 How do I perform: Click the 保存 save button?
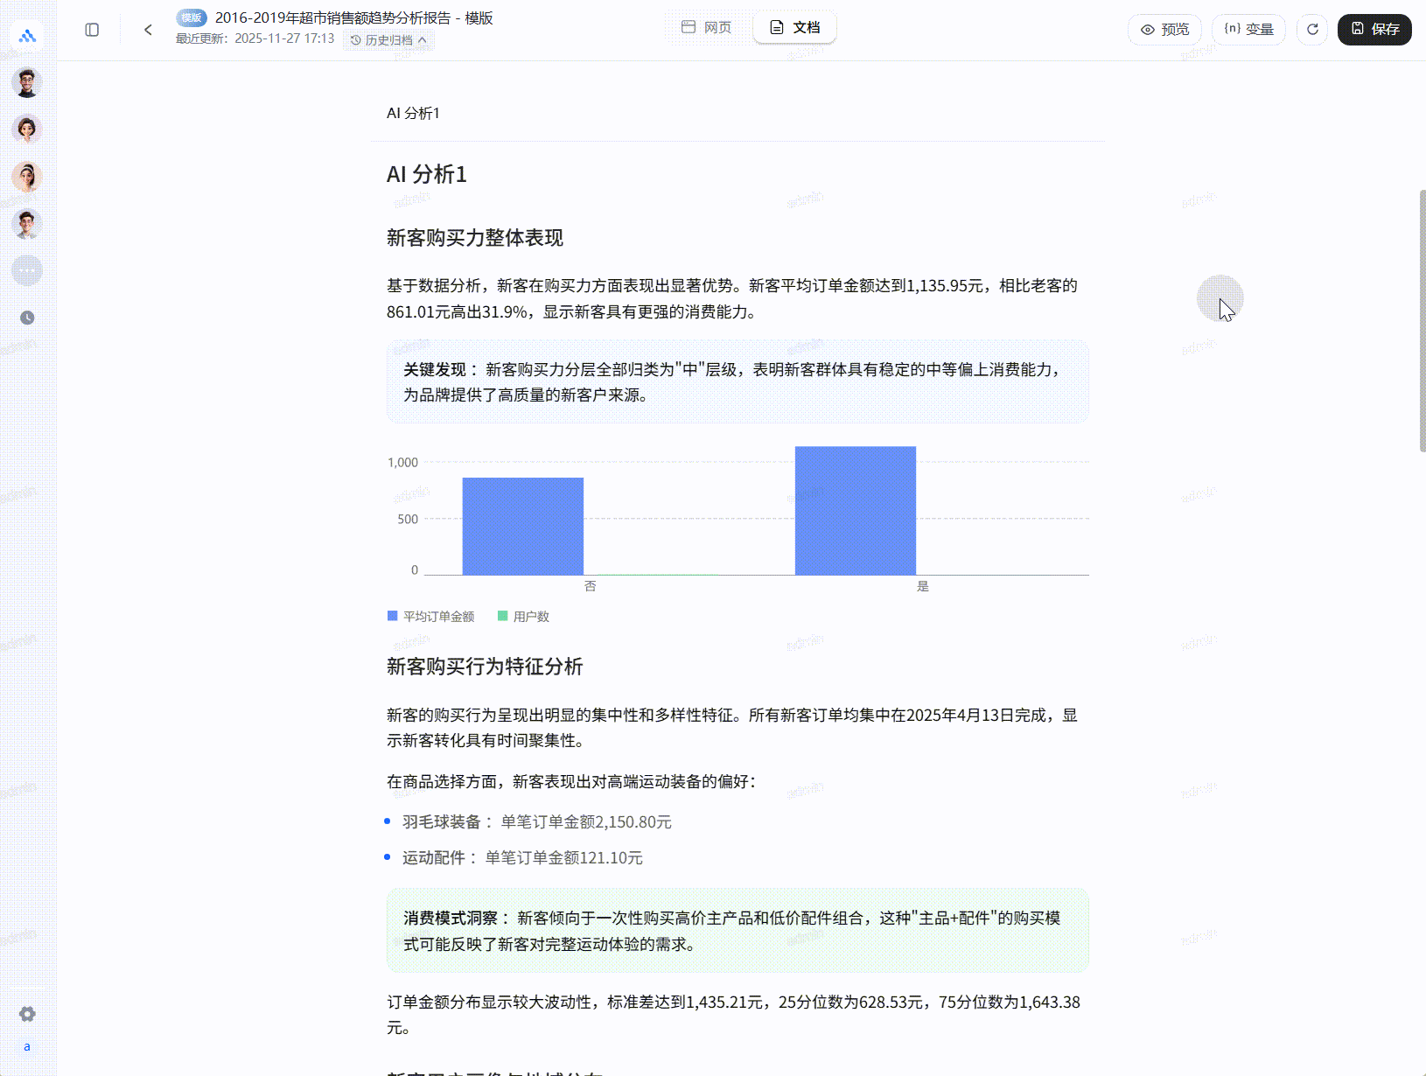click(1374, 29)
